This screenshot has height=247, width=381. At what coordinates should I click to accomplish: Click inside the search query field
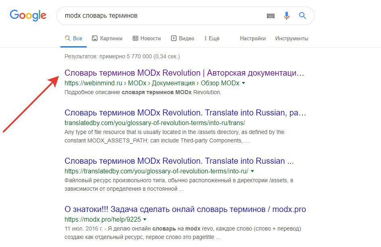[161, 16]
